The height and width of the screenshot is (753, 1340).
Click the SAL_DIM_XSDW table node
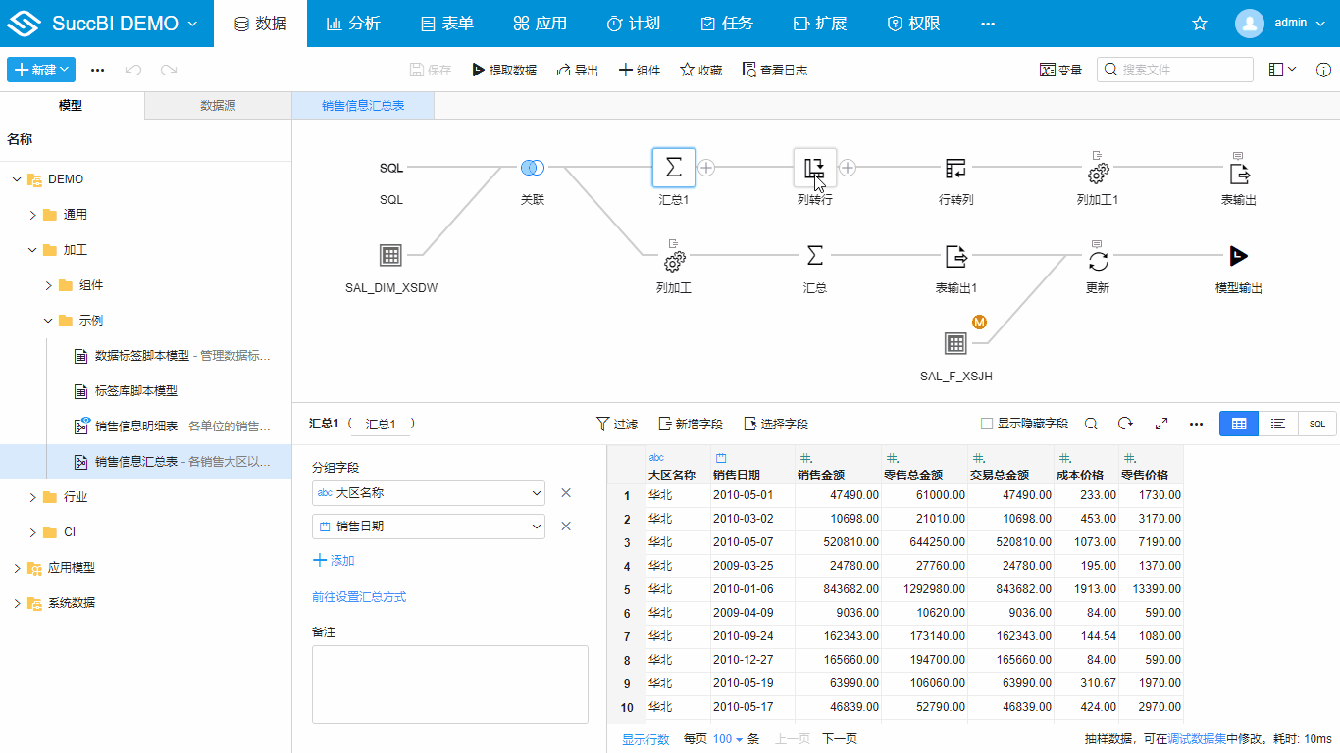click(390, 256)
